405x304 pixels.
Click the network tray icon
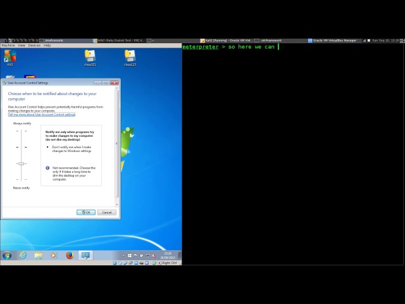147,256
